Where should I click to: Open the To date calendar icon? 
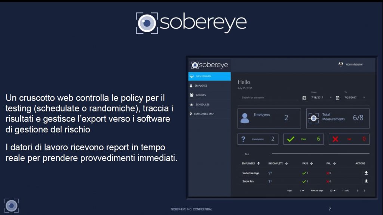[x=337, y=98]
